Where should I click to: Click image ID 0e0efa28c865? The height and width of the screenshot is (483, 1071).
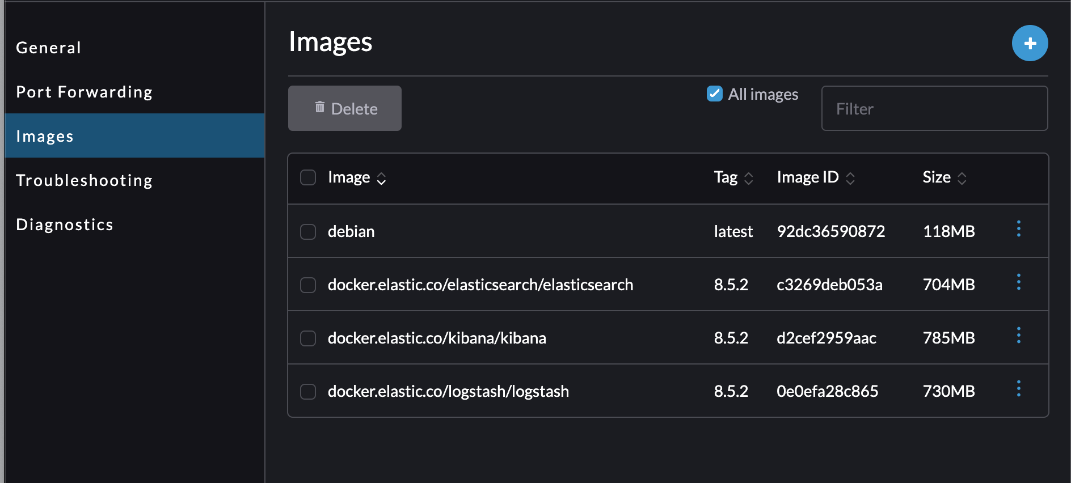[x=828, y=391]
